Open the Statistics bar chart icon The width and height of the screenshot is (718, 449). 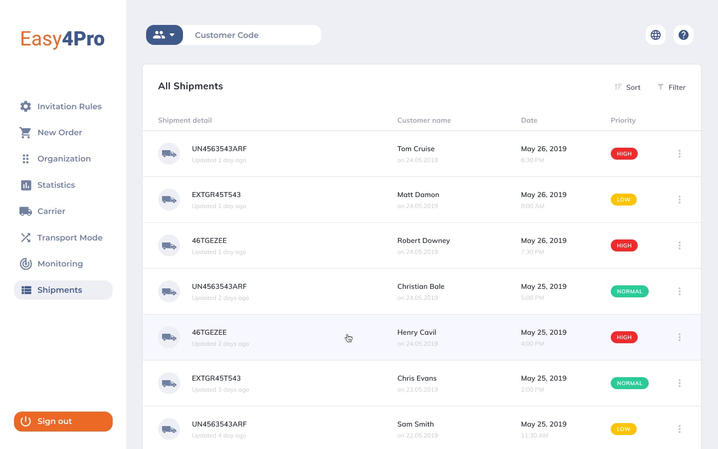pos(26,185)
